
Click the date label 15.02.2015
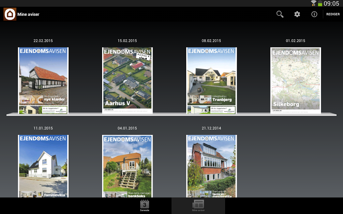[127, 41]
